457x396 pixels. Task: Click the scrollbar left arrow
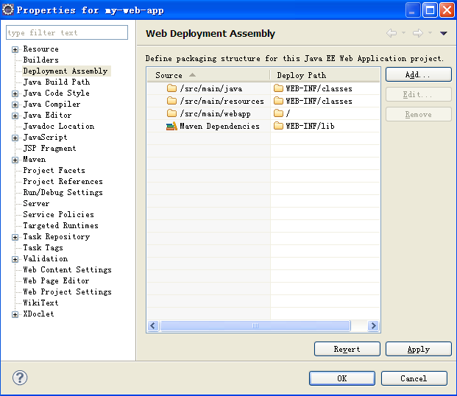point(153,325)
